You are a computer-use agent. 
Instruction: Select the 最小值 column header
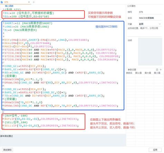pos(157,73)
